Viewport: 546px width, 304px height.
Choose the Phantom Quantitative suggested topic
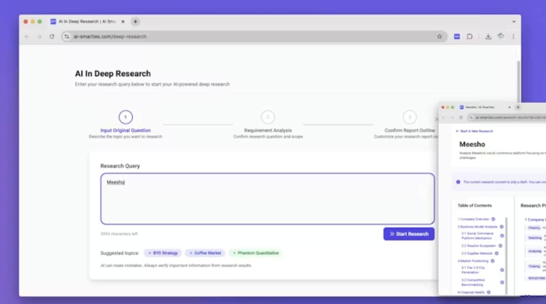pos(255,253)
